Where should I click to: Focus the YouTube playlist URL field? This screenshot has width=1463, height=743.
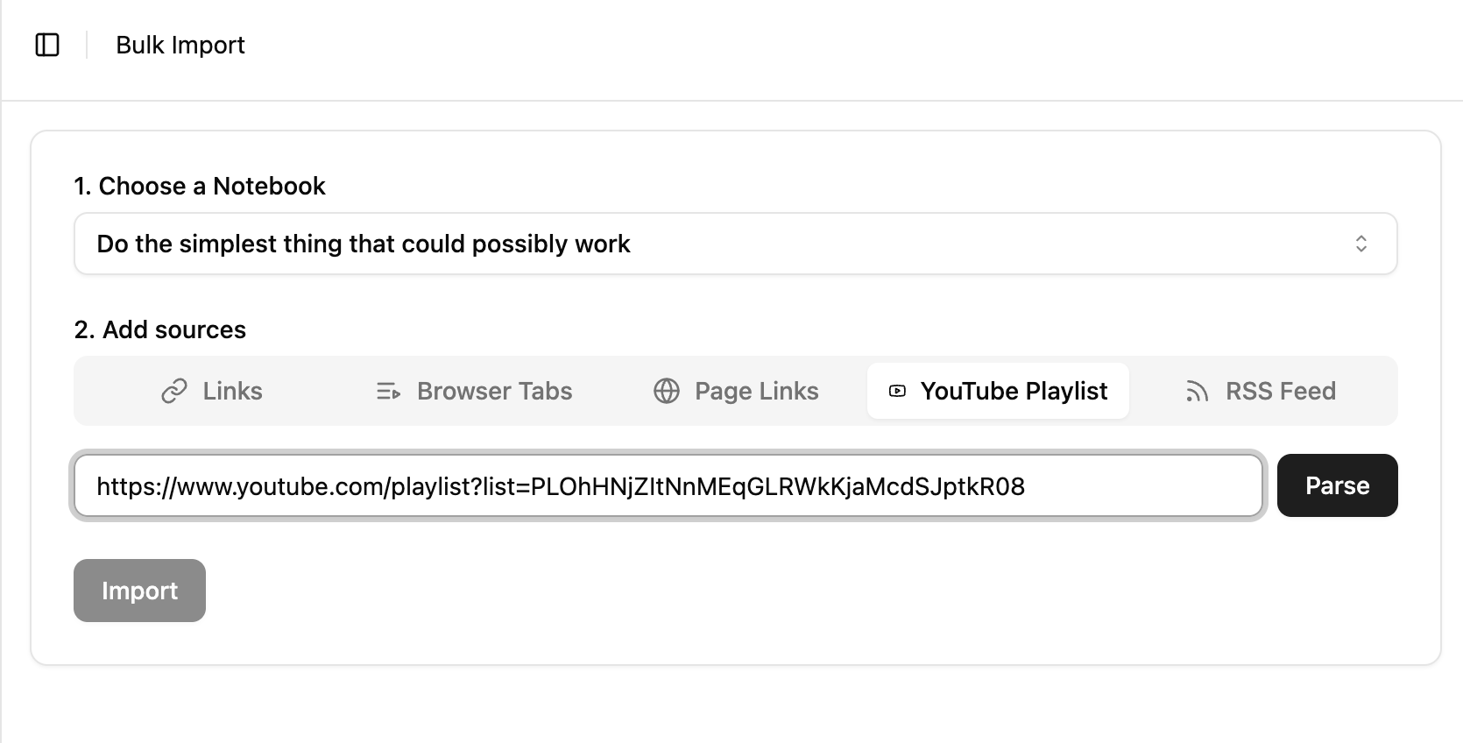[x=668, y=485]
